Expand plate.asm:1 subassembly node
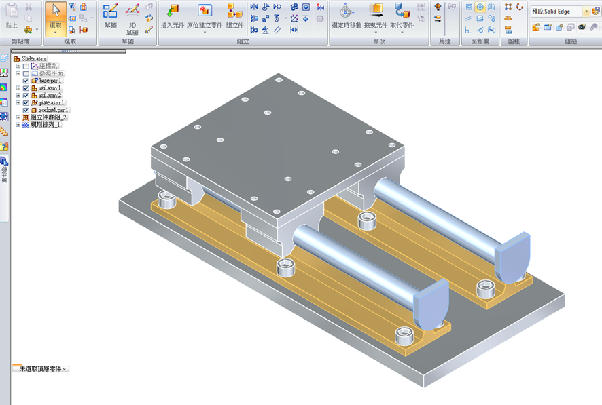The width and height of the screenshot is (602, 405). 18,102
